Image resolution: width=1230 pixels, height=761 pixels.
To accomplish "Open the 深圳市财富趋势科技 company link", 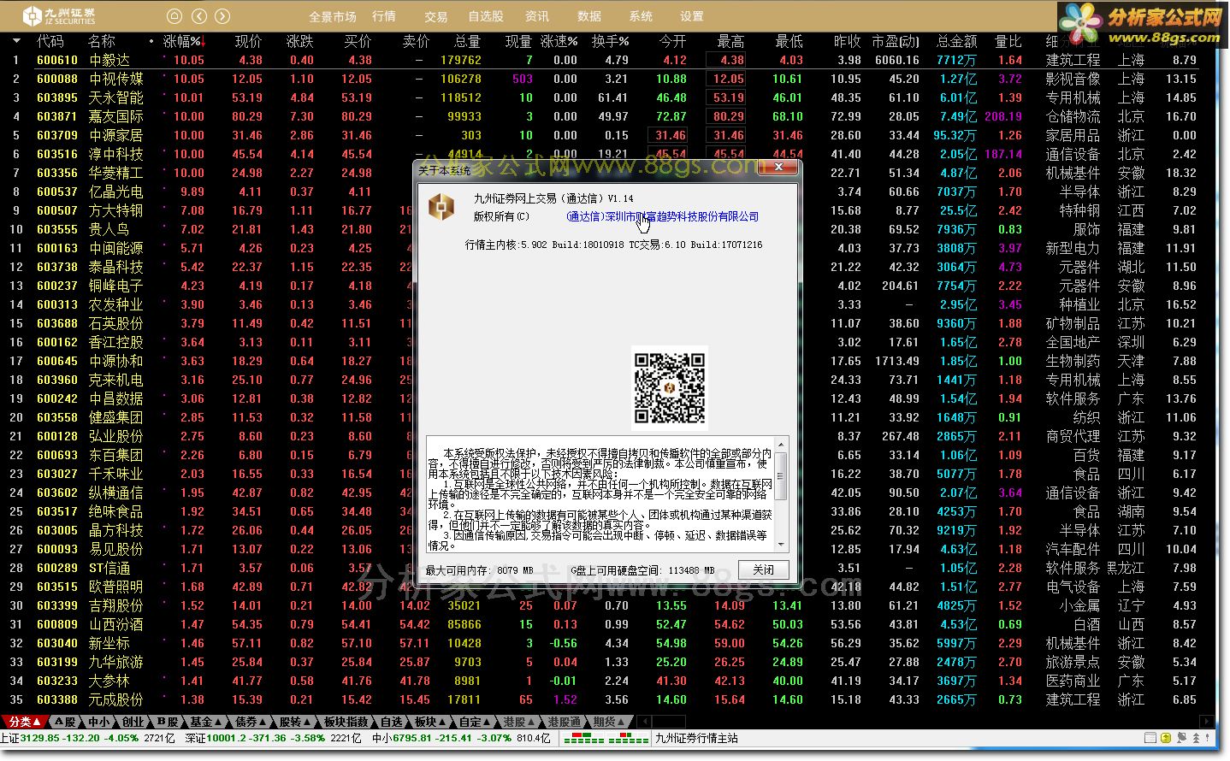I will click(x=662, y=217).
